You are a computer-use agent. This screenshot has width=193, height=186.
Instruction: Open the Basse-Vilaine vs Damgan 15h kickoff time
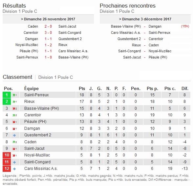coord(185,26)
